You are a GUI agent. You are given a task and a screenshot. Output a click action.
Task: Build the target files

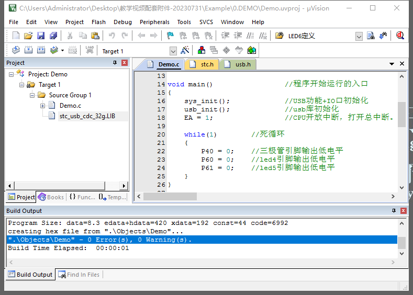click(28, 50)
